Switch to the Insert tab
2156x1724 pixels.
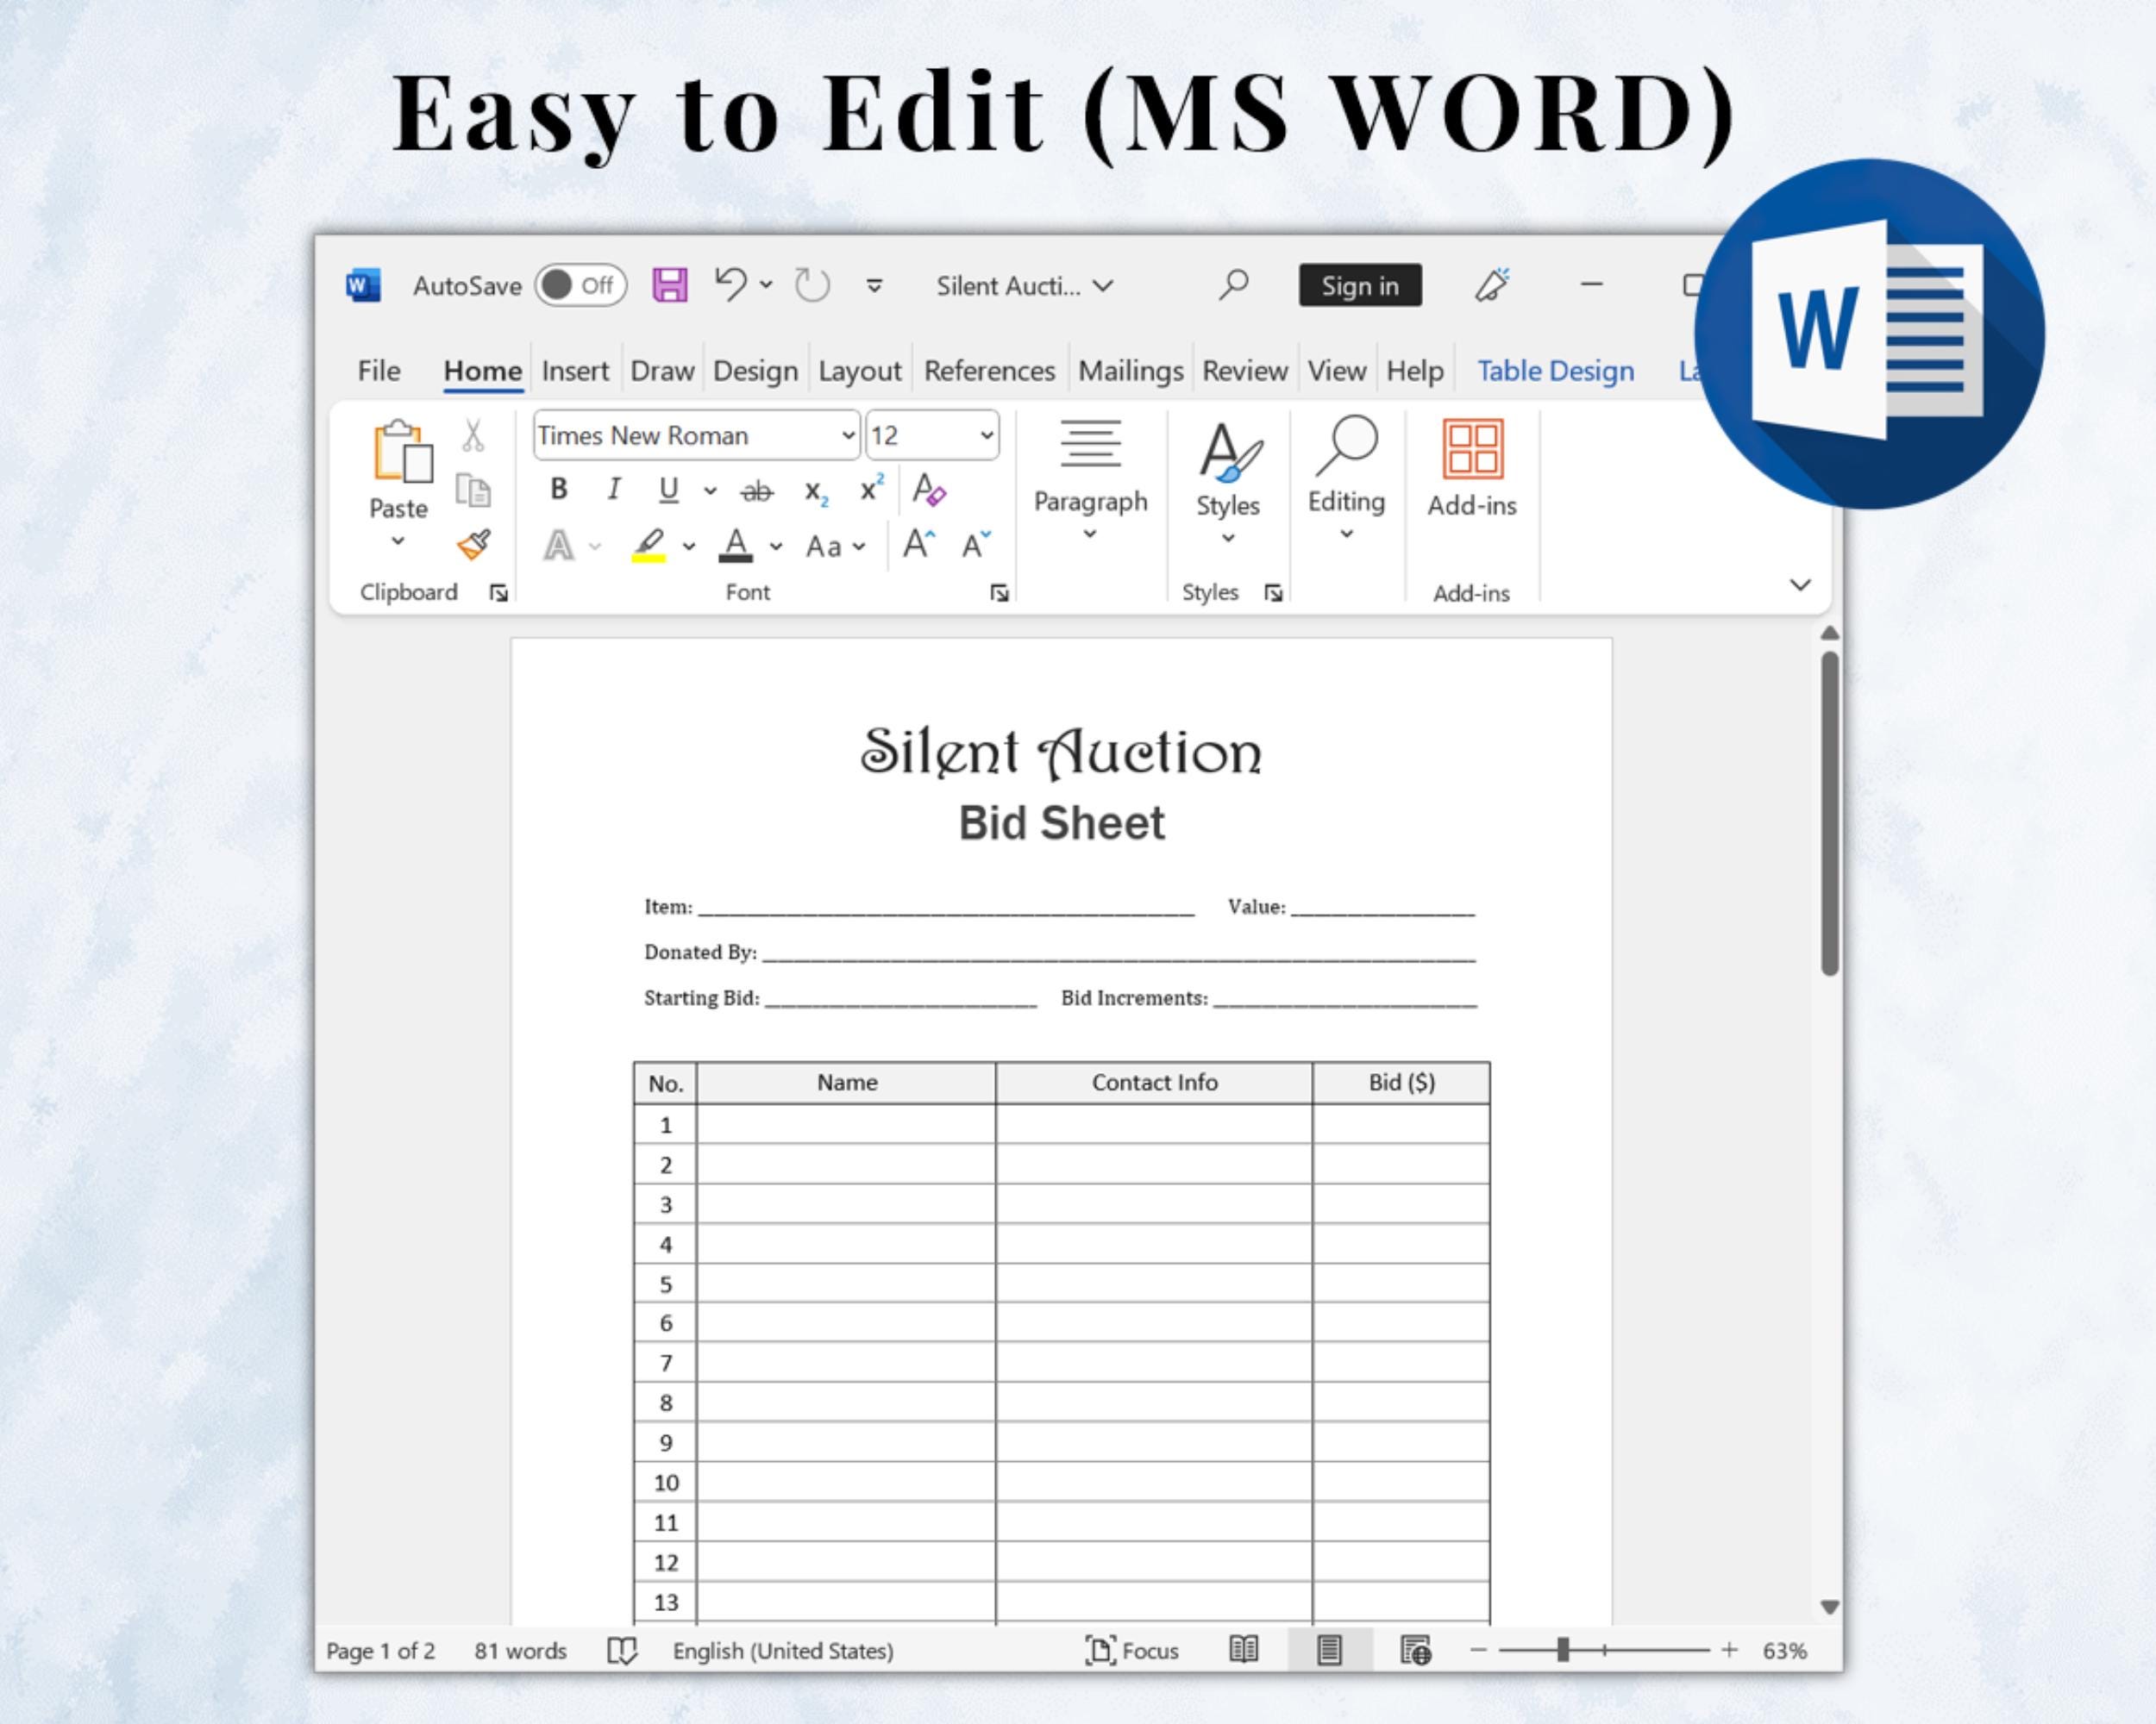tap(575, 371)
